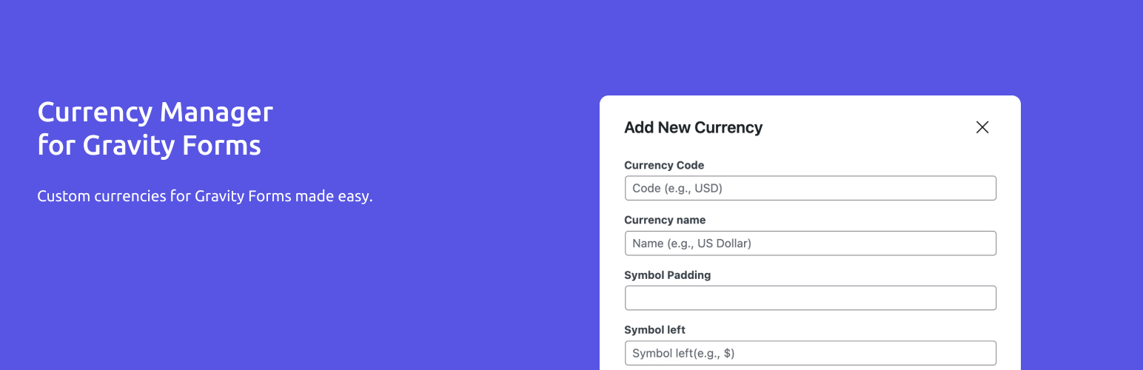Image resolution: width=1143 pixels, height=370 pixels.
Task: Click the "for Gravity Forms" heading line
Action: pos(149,145)
